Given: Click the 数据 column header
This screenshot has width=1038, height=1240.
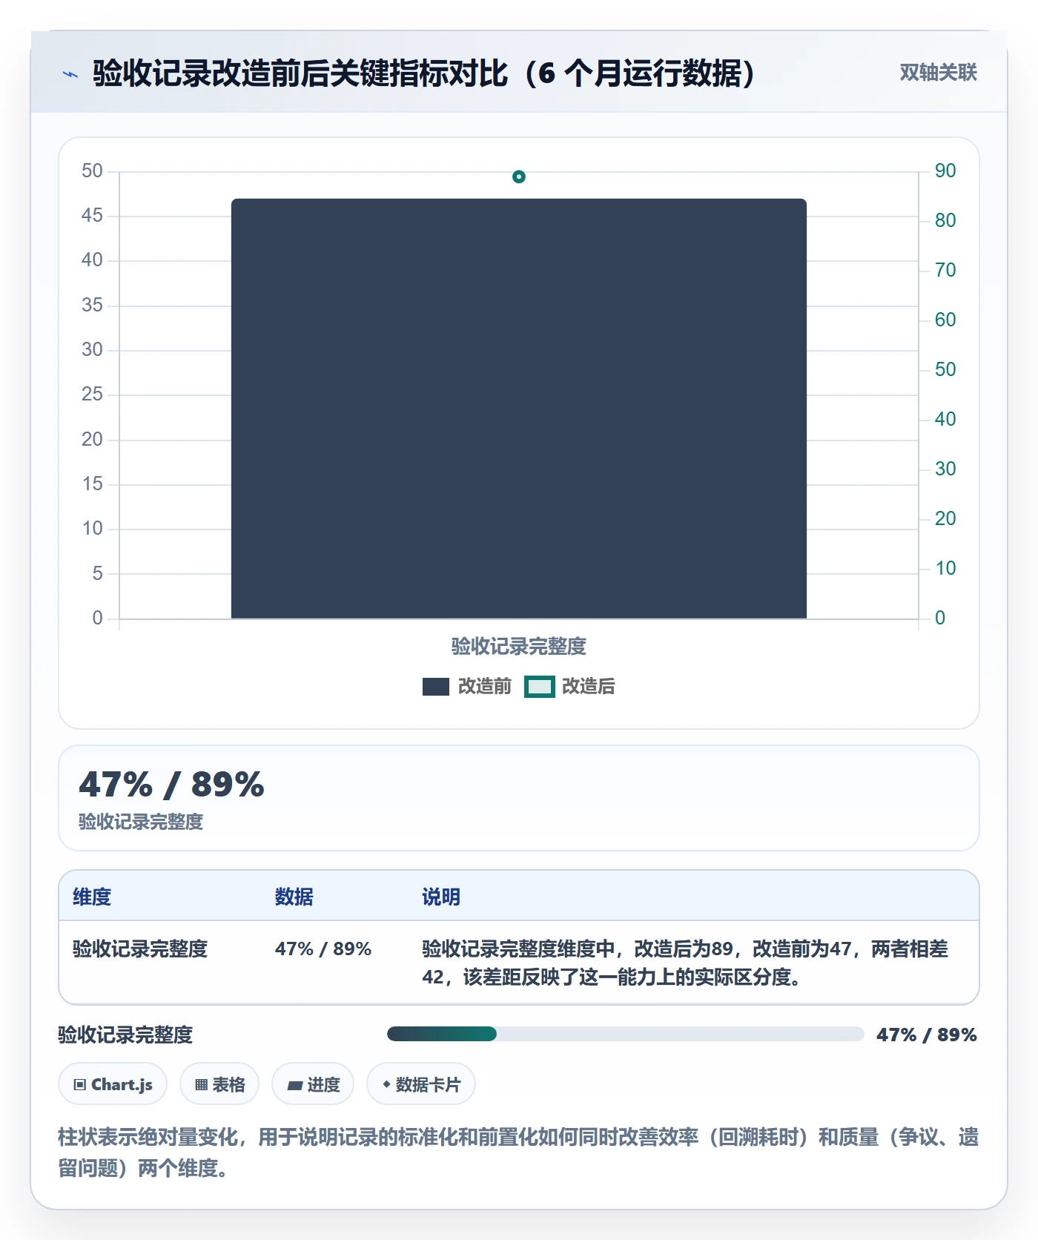Looking at the screenshot, I should (294, 897).
